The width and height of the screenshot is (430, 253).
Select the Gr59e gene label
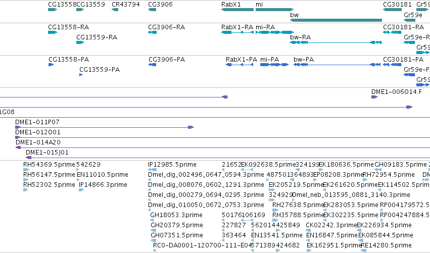(413, 15)
